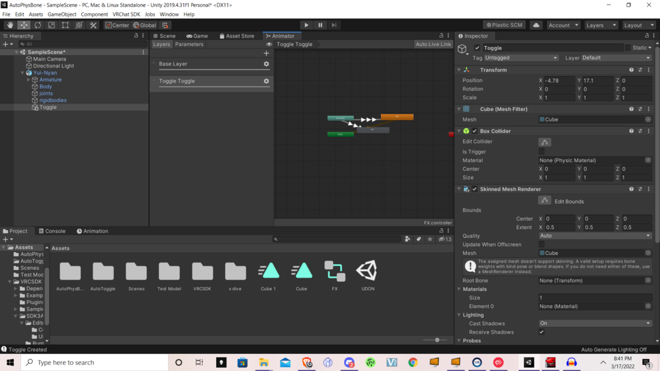660x371 pixels.
Task: Click the Windows Start button
Action: click(10, 362)
